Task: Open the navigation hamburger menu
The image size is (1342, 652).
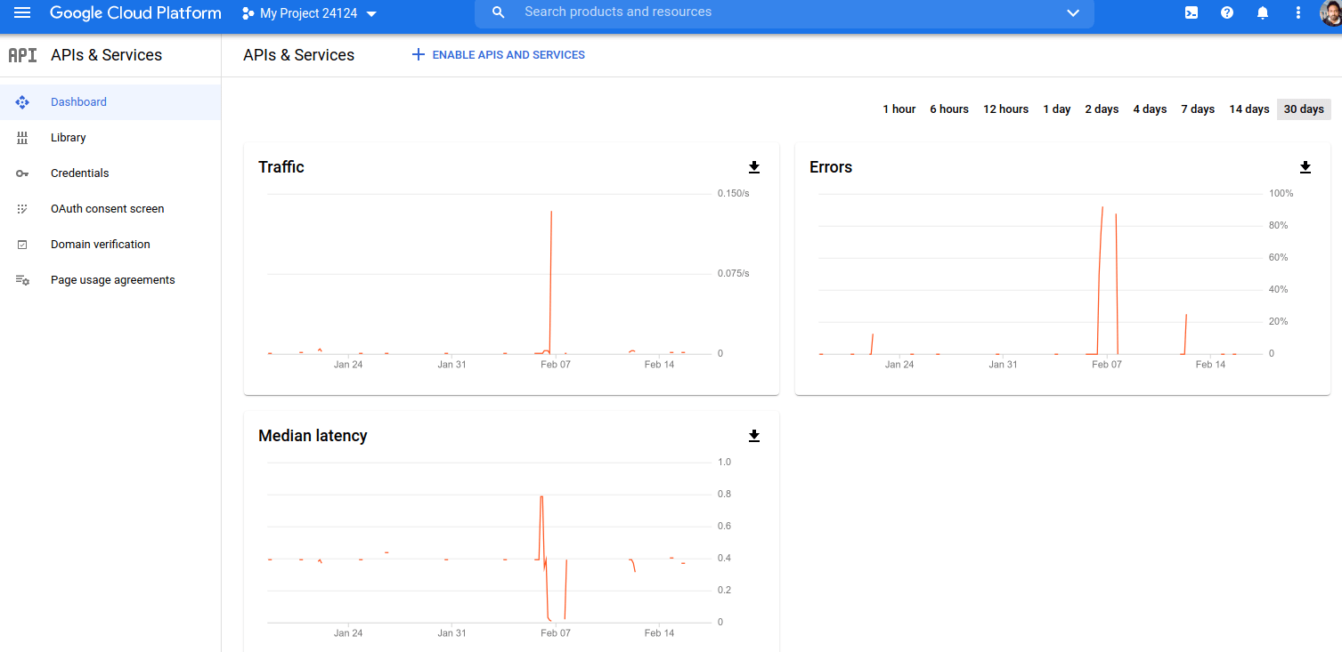Action: pos(22,12)
